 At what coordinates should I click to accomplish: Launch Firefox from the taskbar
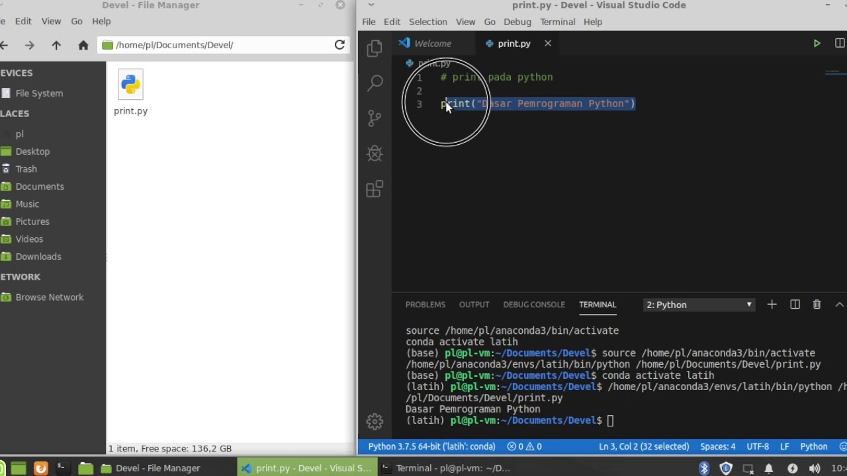(40, 468)
